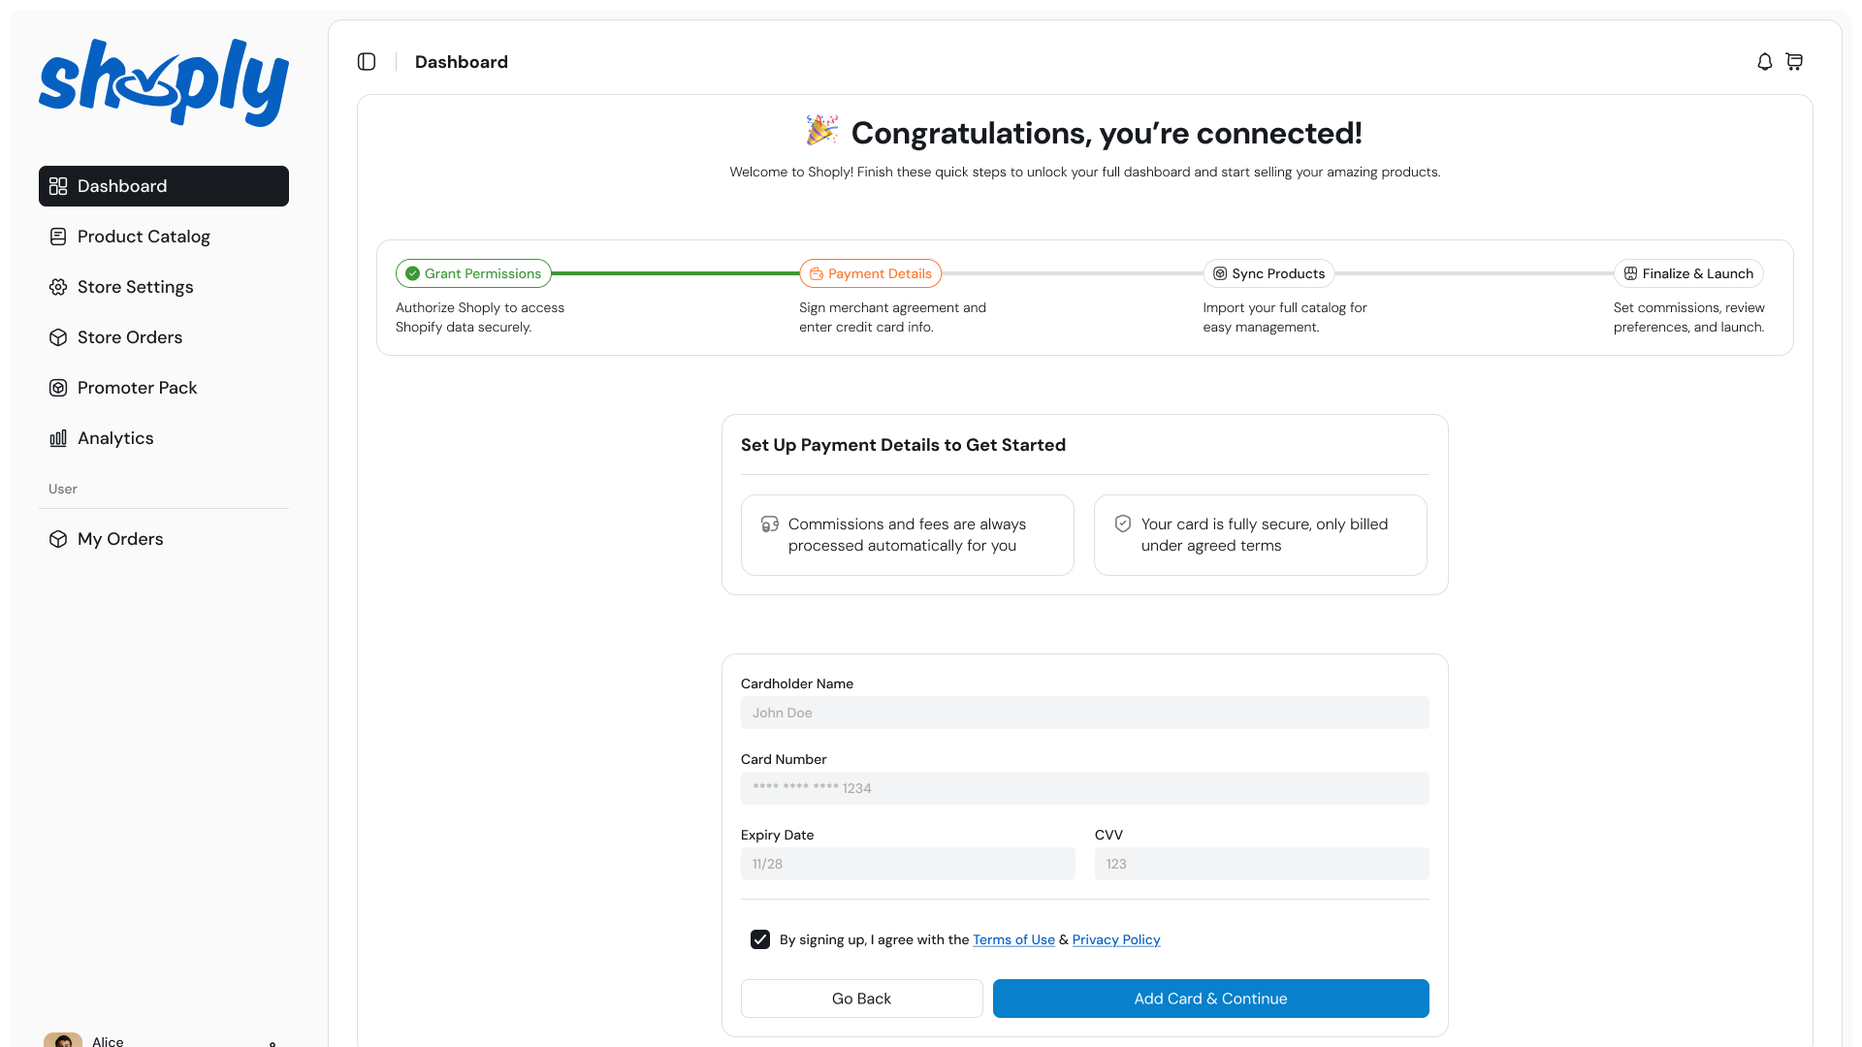Screen dimensions: 1862x1047
Task: Click the 'Dashboard' page title in header
Action: [462, 62]
